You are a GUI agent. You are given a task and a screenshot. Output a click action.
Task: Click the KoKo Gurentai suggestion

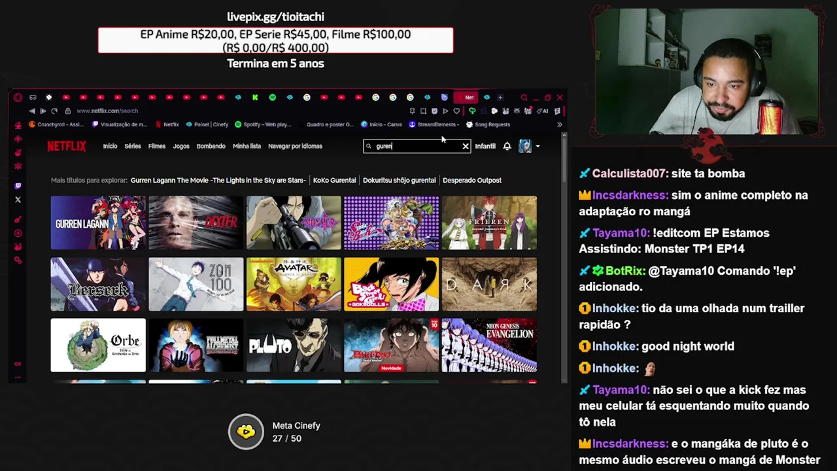pyautogui.click(x=334, y=180)
